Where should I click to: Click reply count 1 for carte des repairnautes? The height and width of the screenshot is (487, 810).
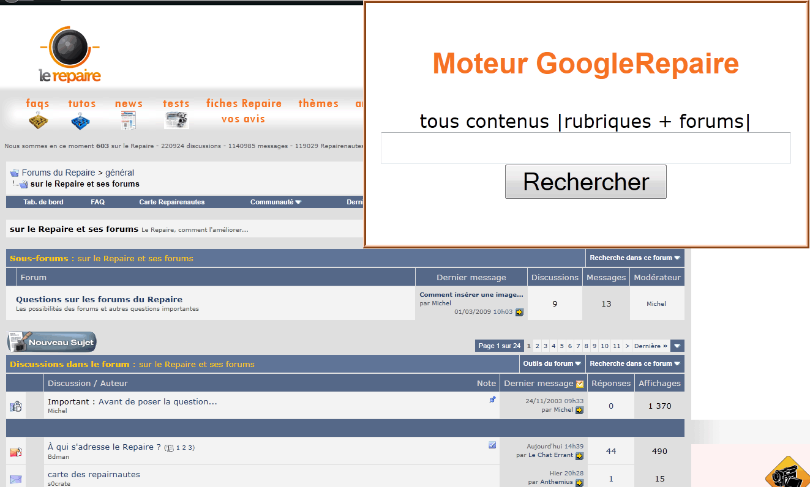[x=611, y=479]
